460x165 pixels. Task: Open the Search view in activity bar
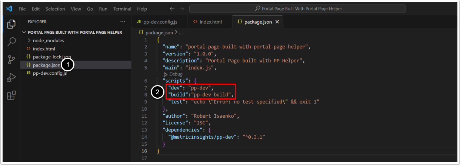[x=11, y=41]
